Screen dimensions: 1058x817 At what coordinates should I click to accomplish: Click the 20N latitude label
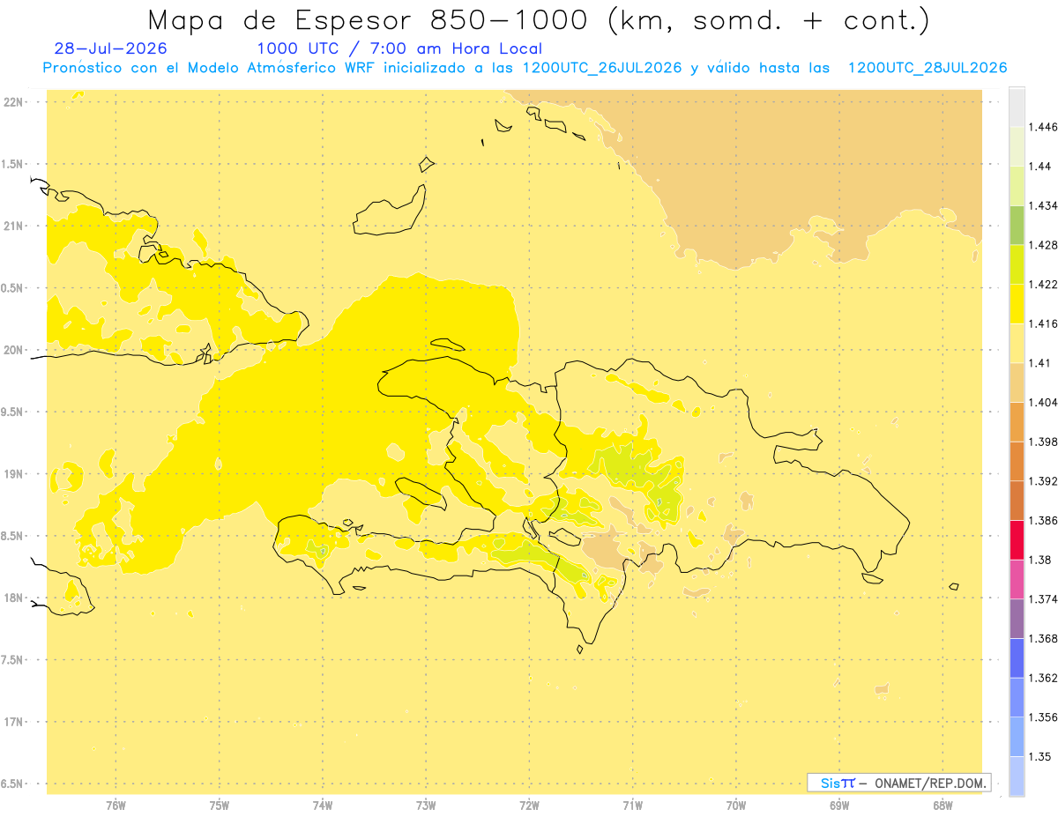click(x=14, y=350)
